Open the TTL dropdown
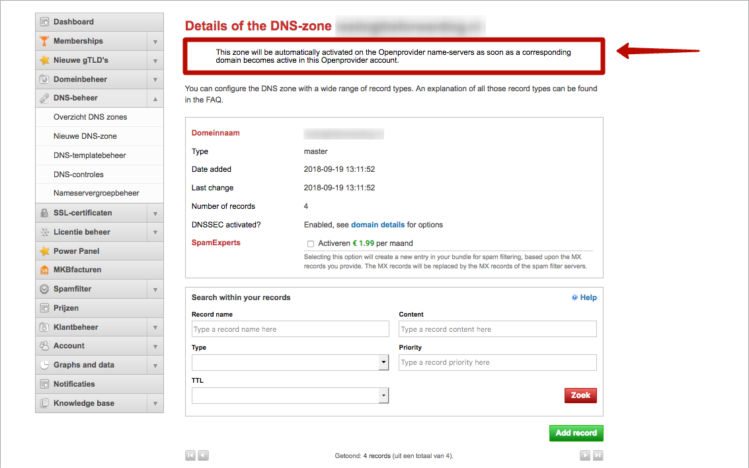749x468 pixels. 290,395
